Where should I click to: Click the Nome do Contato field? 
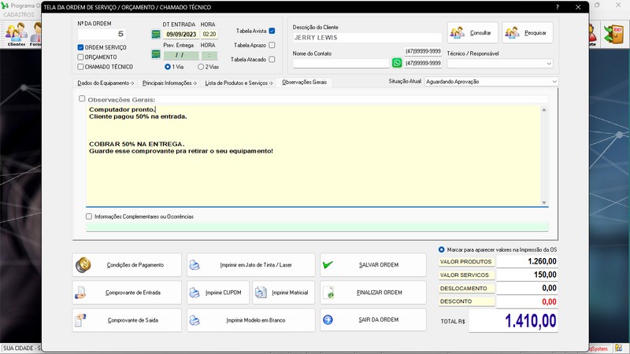(341, 64)
